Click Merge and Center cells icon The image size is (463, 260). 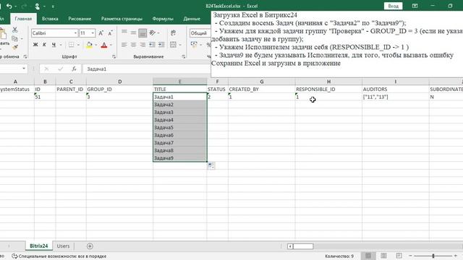174,45
